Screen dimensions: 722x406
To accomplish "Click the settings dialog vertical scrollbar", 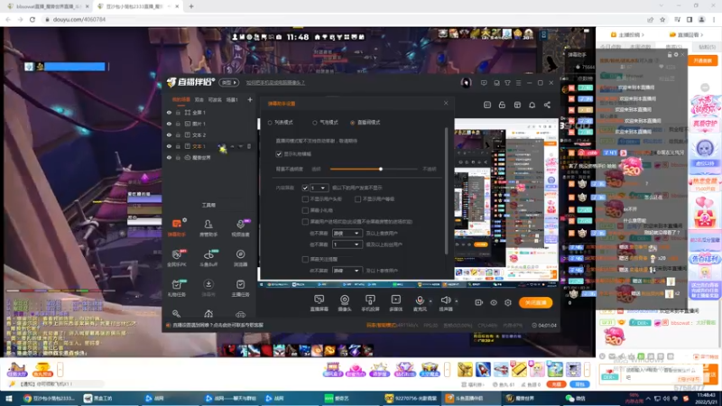I will tap(446, 191).
